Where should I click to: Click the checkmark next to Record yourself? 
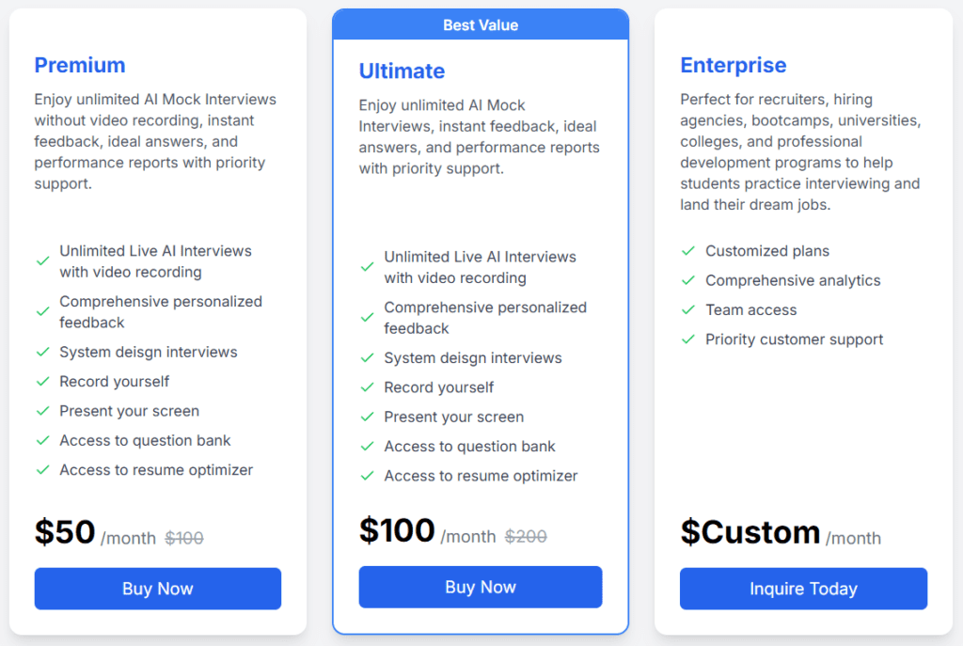(x=43, y=382)
